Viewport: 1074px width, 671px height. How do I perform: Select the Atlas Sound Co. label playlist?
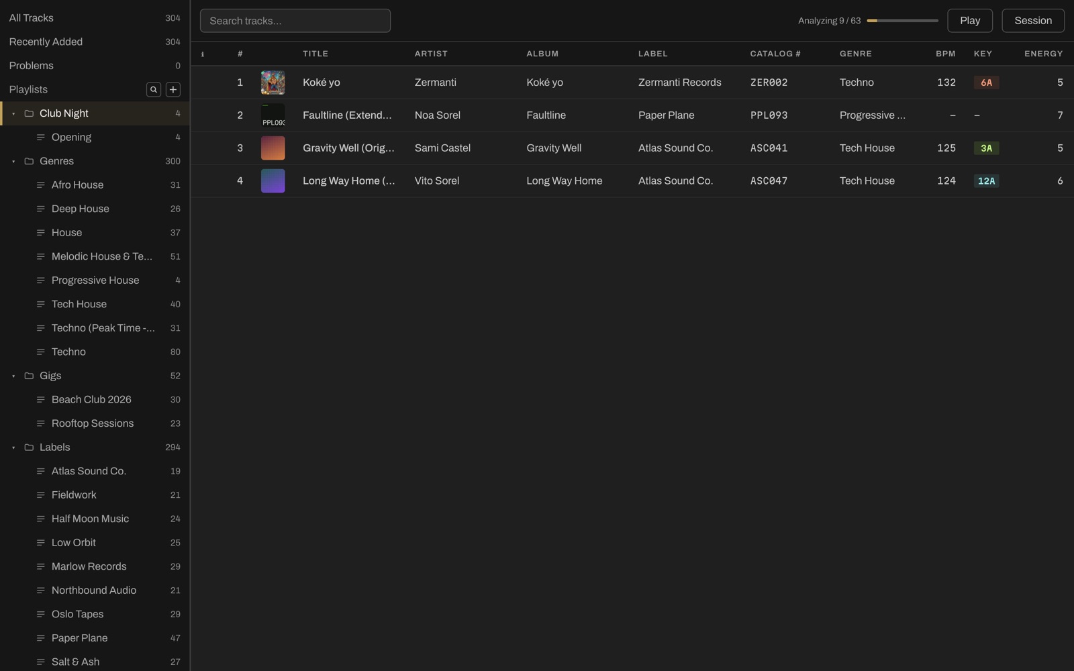[95, 471]
